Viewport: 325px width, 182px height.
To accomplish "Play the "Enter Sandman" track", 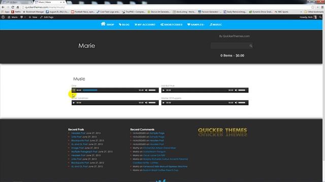I will click(74, 103).
